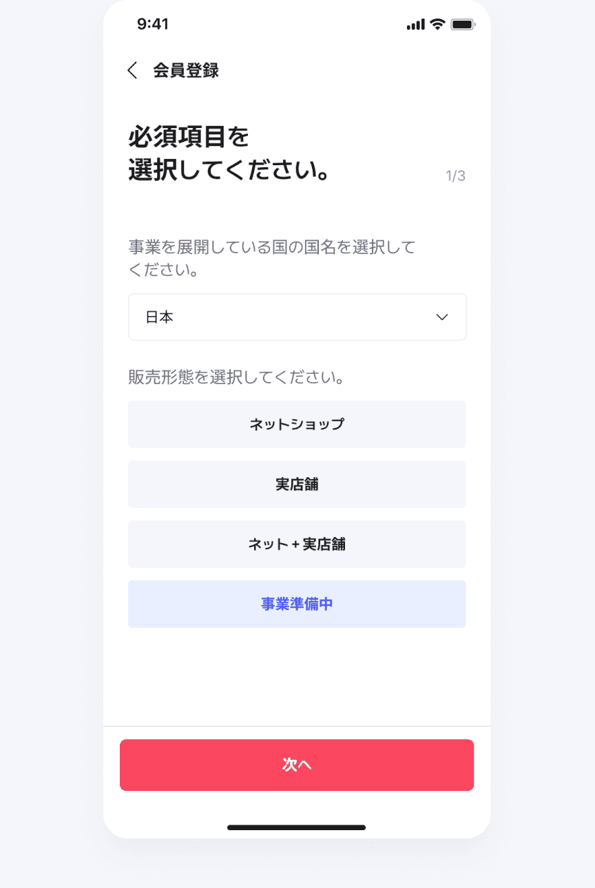Choose the ネット + 実店舗 option
This screenshot has width=595, height=888.
click(x=297, y=544)
